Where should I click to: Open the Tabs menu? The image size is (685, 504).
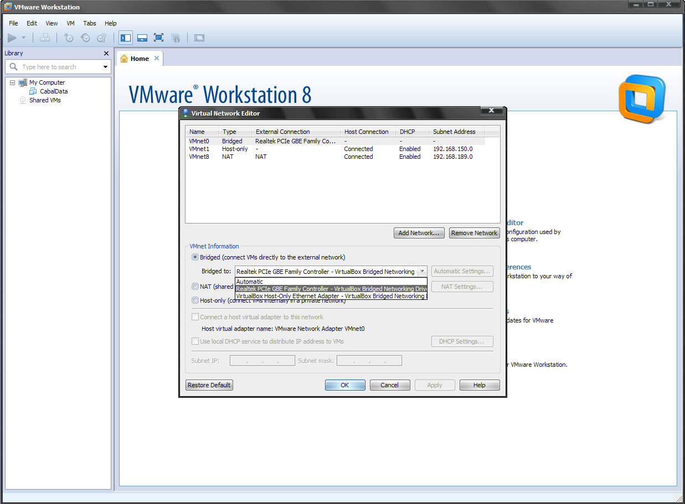click(x=90, y=23)
